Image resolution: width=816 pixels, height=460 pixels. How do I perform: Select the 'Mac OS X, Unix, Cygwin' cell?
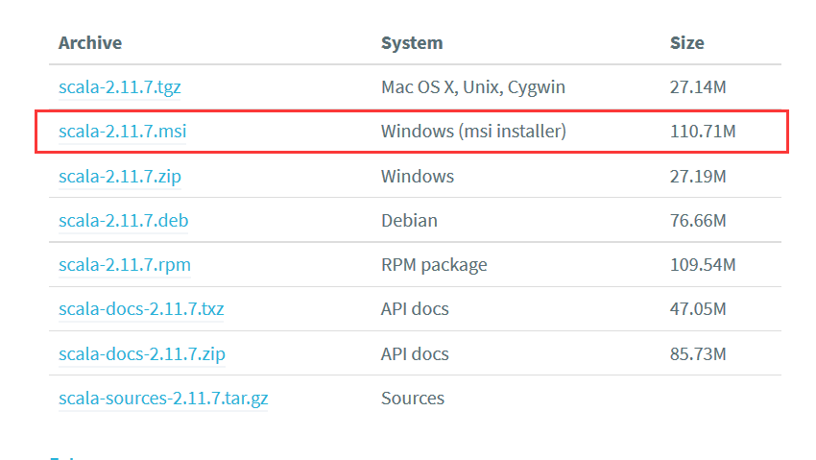[x=473, y=86]
